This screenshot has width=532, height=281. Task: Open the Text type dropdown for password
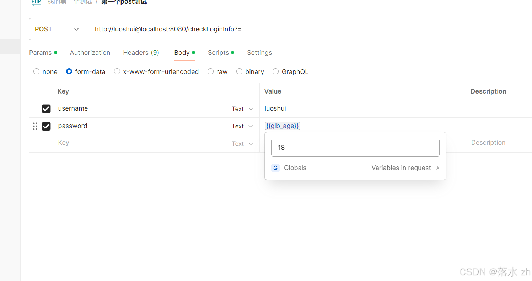coord(243,126)
